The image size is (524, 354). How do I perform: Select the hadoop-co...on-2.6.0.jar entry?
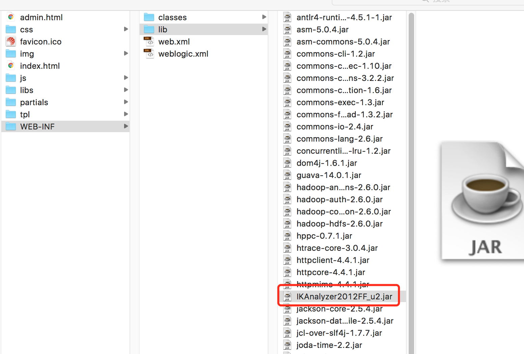click(344, 211)
